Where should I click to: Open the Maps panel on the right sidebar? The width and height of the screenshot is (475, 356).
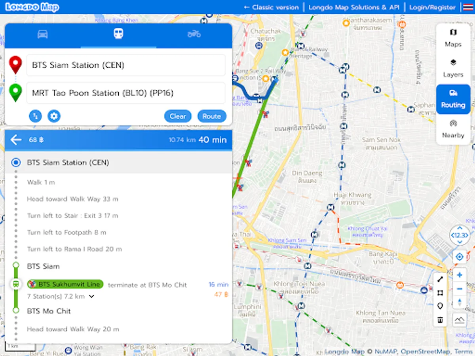pos(453,38)
